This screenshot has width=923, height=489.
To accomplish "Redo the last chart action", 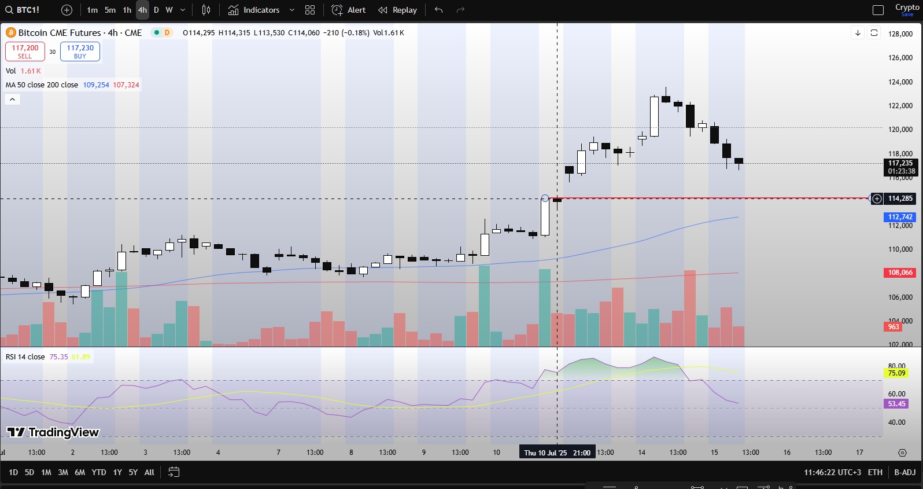I will (x=460, y=10).
